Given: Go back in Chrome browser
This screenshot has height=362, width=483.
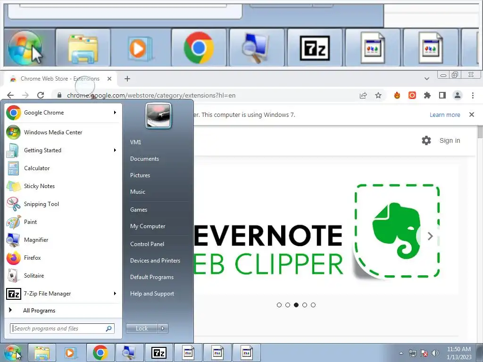Looking at the screenshot, I should point(10,95).
